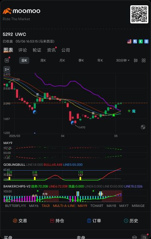Select the TAIJI indicator
Screen dimensions: 151x239
[46, 206]
